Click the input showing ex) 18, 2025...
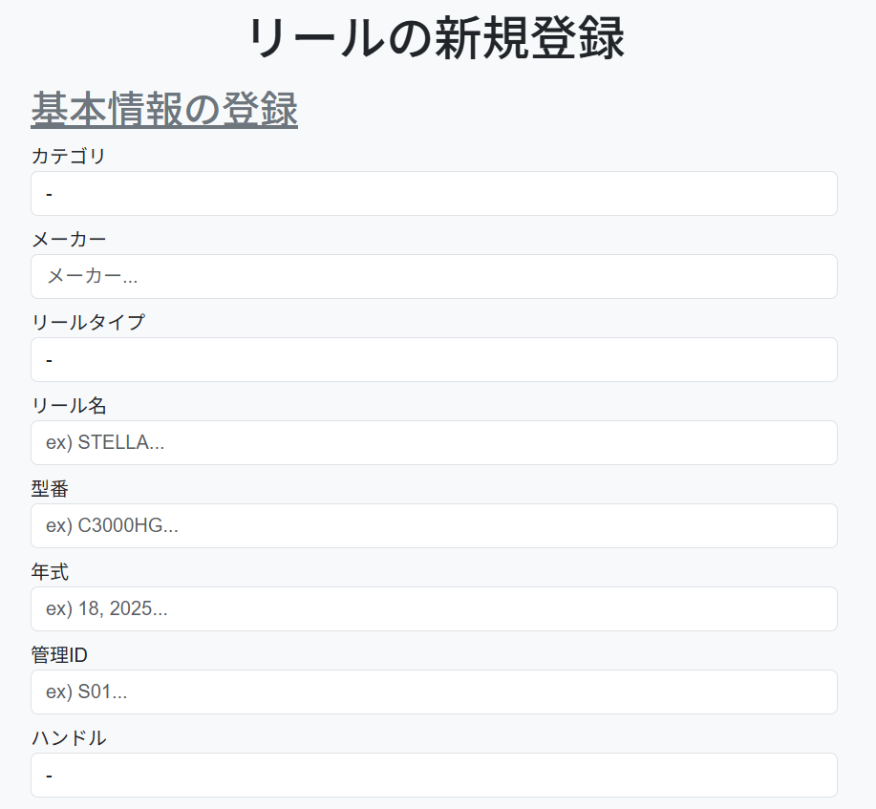This screenshot has height=809, width=876. (434, 608)
